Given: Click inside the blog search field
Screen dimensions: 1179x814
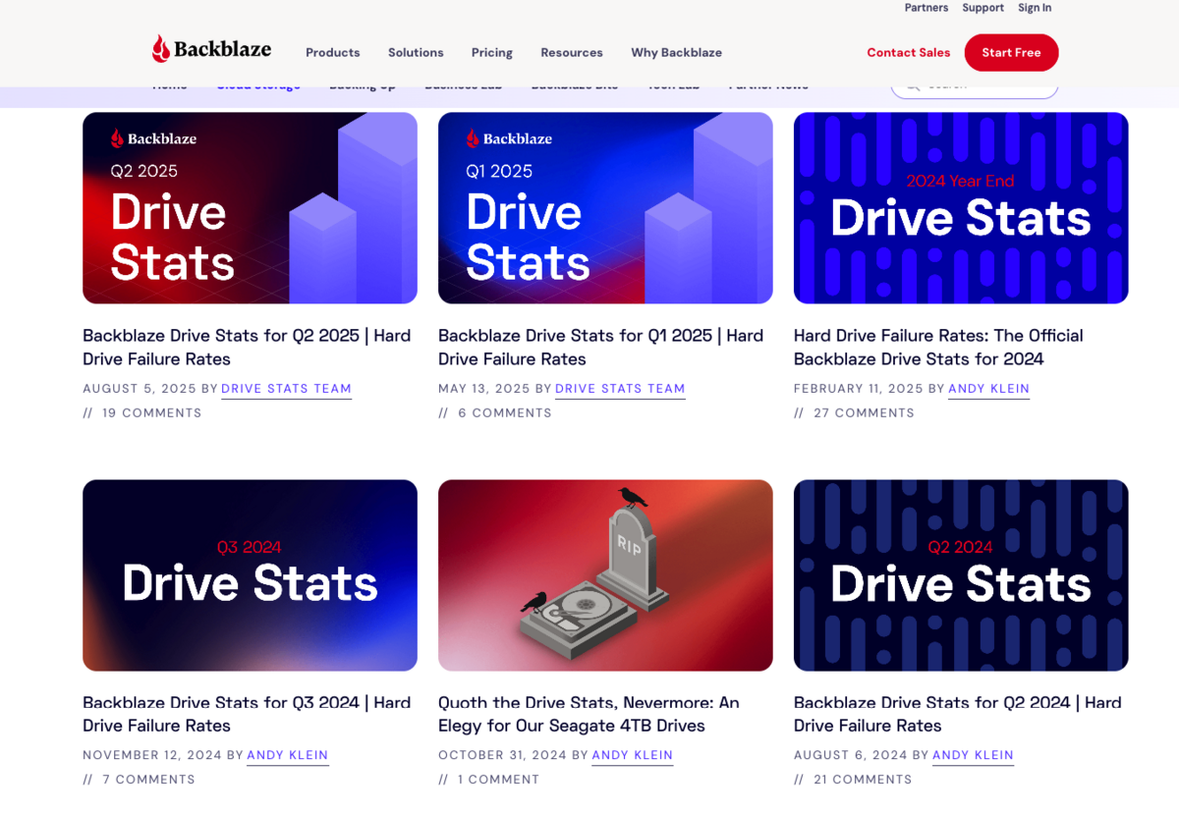Looking at the screenshot, I should (x=982, y=85).
